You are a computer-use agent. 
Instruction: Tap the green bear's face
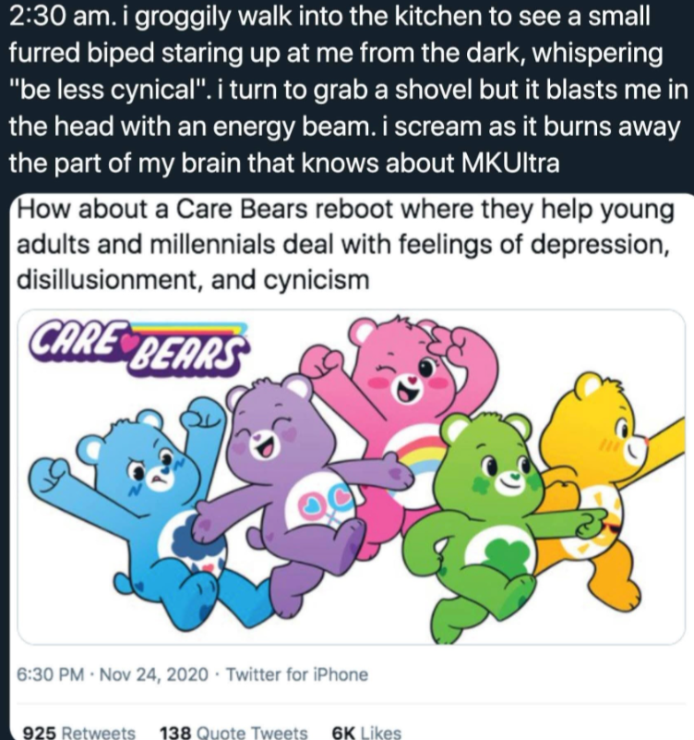[498, 469]
